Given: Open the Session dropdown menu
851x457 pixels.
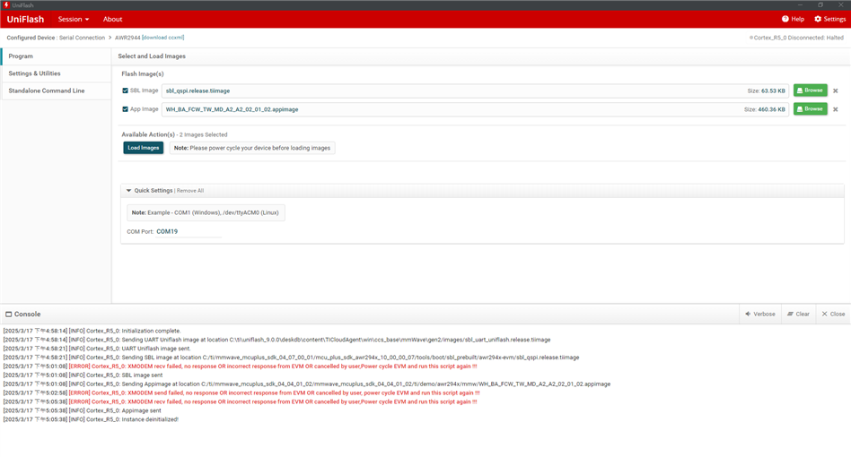Looking at the screenshot, I should tap(74, 19).
